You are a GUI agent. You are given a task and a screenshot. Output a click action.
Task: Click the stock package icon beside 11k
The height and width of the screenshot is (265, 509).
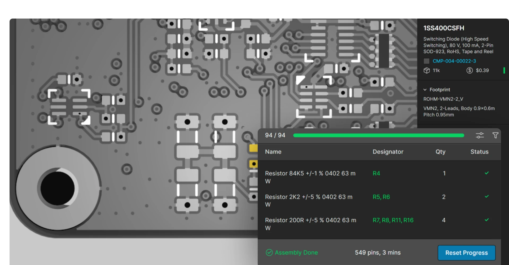[427, 70]
